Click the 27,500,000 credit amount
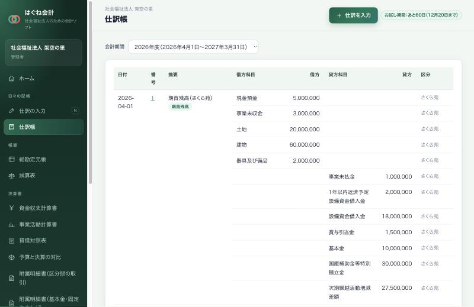The image size is (474, 307). (x=397, y=288)
